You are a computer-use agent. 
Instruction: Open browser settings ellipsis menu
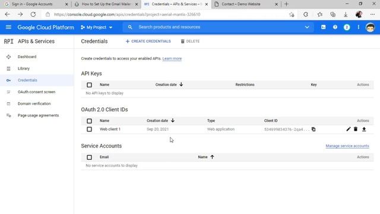point(372,14)
